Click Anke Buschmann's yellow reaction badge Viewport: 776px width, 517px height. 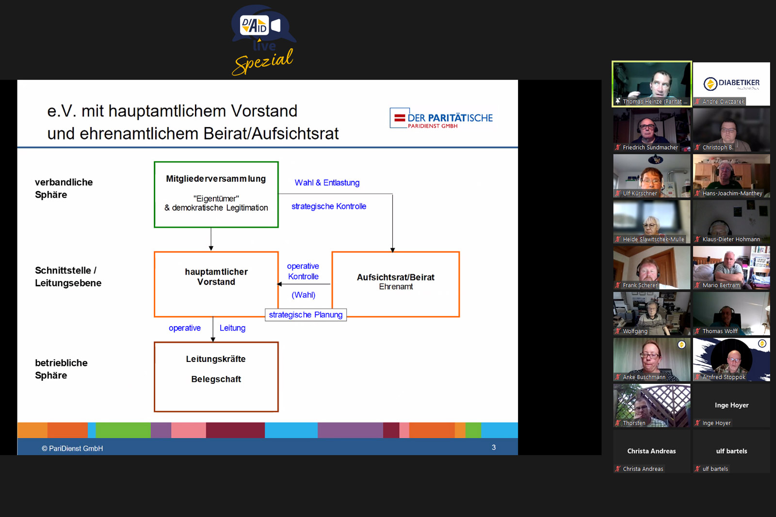click(x=682, y=343)
